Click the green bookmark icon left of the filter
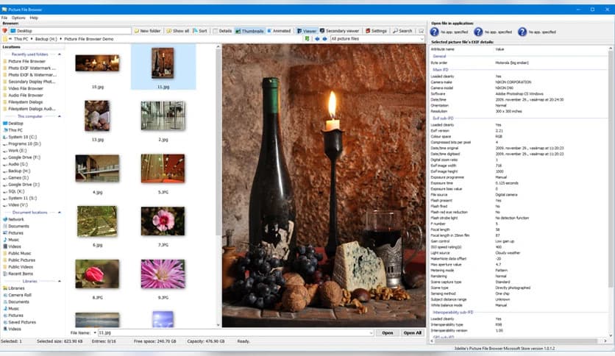615x356 pixels. point(307,39)
